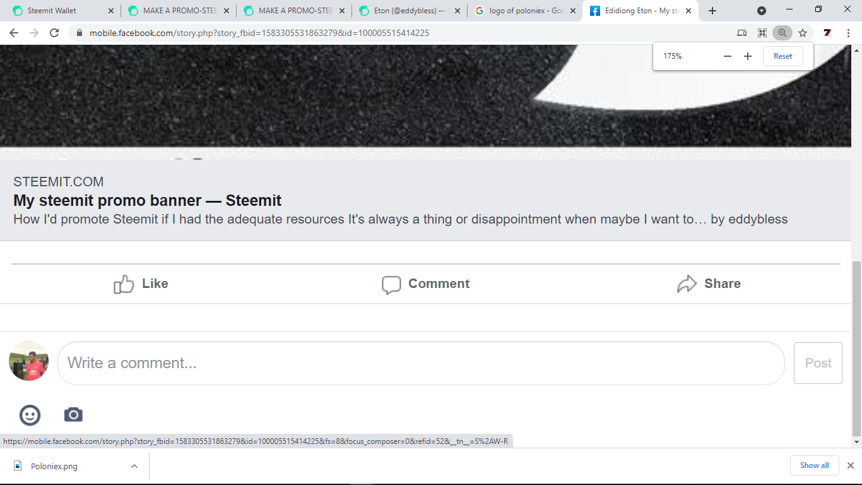862x485 pixels.
Task: Click the tab search down-arrow circle icon
Action: (762, 11)
